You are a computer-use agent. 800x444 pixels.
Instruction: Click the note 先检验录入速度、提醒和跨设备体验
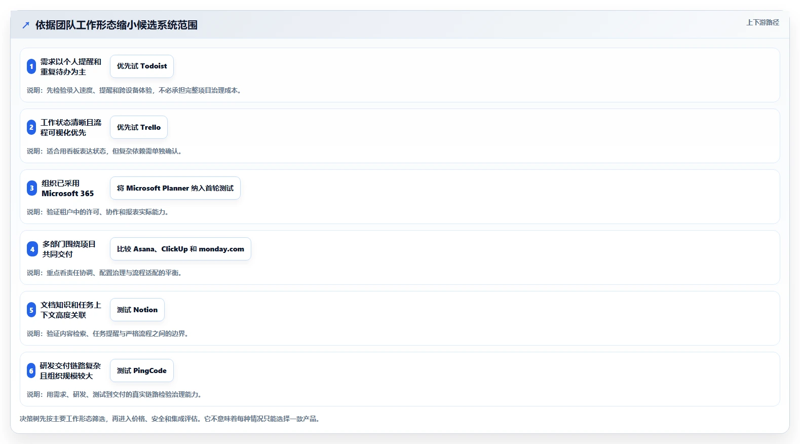[100, 90]
